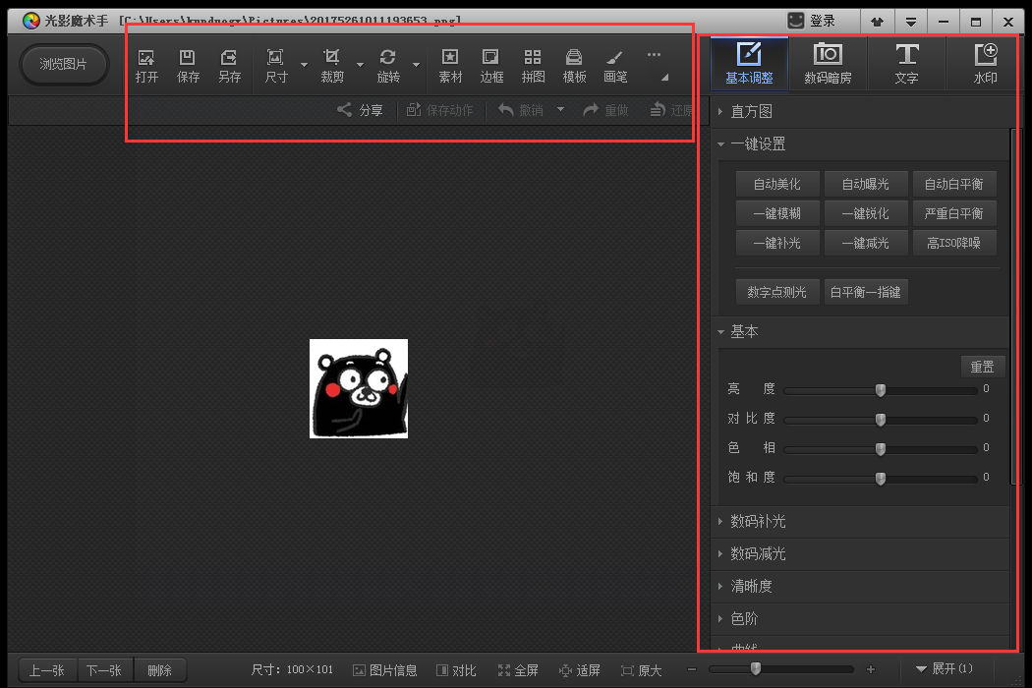Switch to the 数码暗房 tab
This screenshot has width=1032, height=688.
coord(829,63)
